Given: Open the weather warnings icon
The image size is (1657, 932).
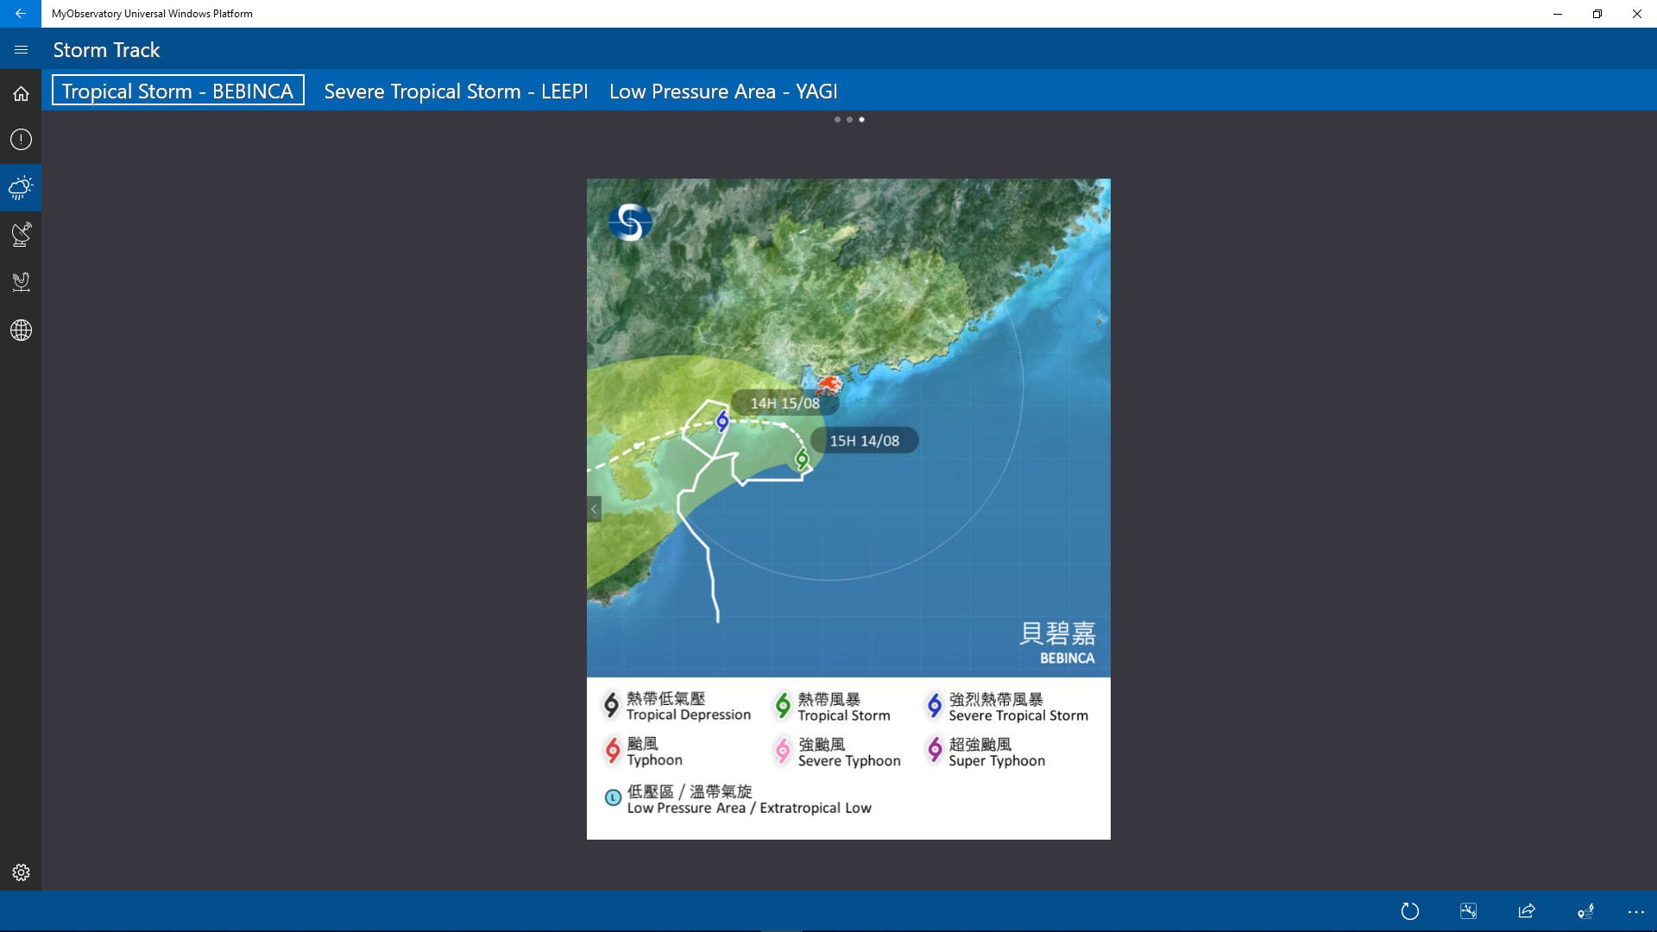Looking at the screenshot, I should point(21,140).
